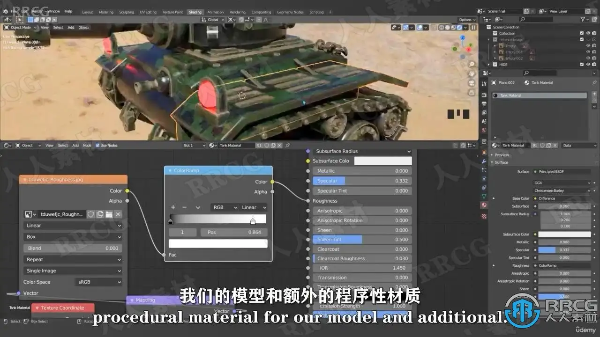Click the Principled BSDF surface button
Screen dimensions: 600x337
[x=562, y=172]
